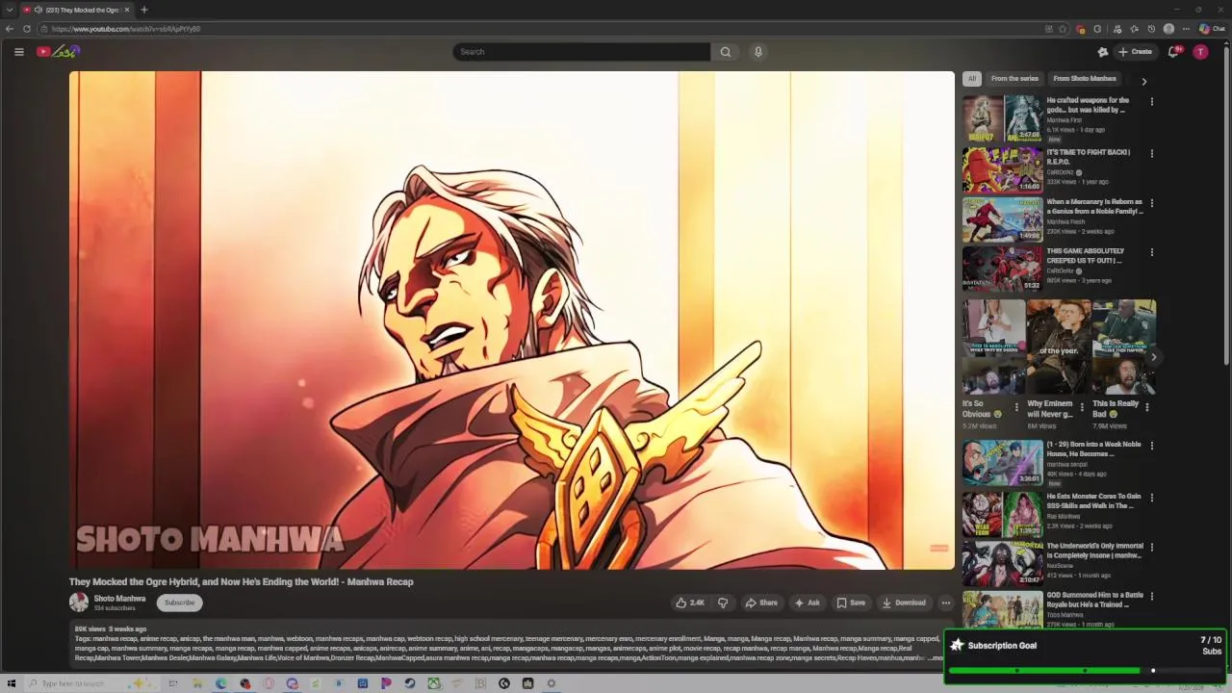Image resolution: width=1232 pixels, height=693 pixels.
Task: Click the YouTube search input field
Action: [x=581, y=52]
